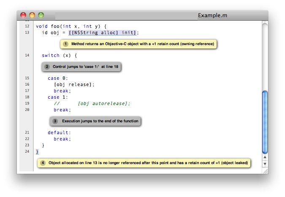Image resolution: width=285 pixels, height=197 pixels.
Task: Click the highlighted closing brace on line 24
Action: point(37,151)
